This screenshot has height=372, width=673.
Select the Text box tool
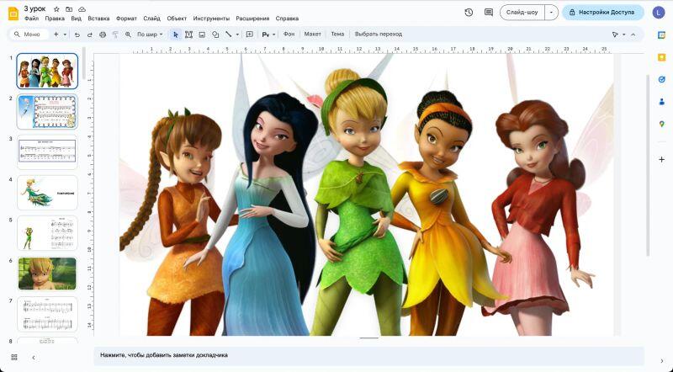188,35
